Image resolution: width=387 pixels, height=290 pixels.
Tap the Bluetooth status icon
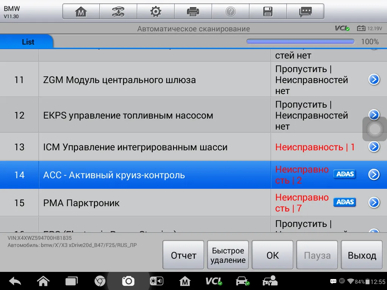pos(342,281)
